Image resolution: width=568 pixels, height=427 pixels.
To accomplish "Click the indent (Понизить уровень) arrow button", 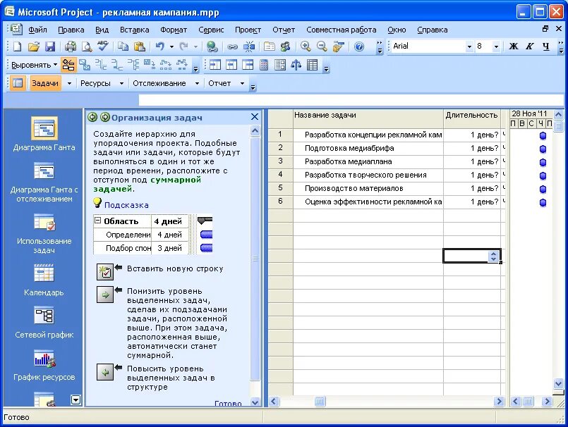I will tap(105, 295).
